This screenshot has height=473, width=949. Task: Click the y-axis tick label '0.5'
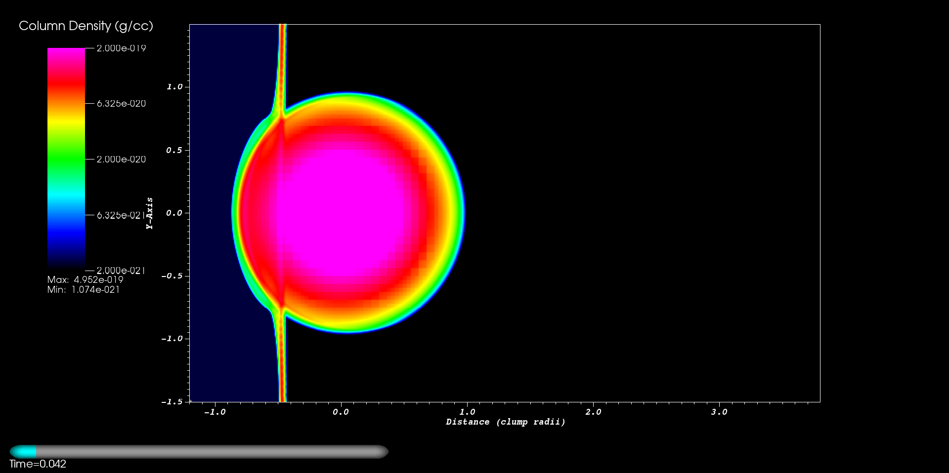pyautogui.click(x=174, y=150)
